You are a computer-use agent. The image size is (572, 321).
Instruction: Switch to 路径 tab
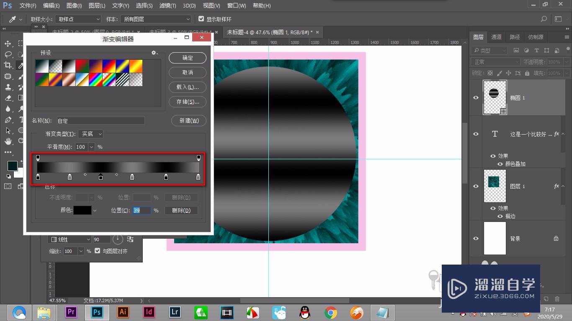(515, 37)
